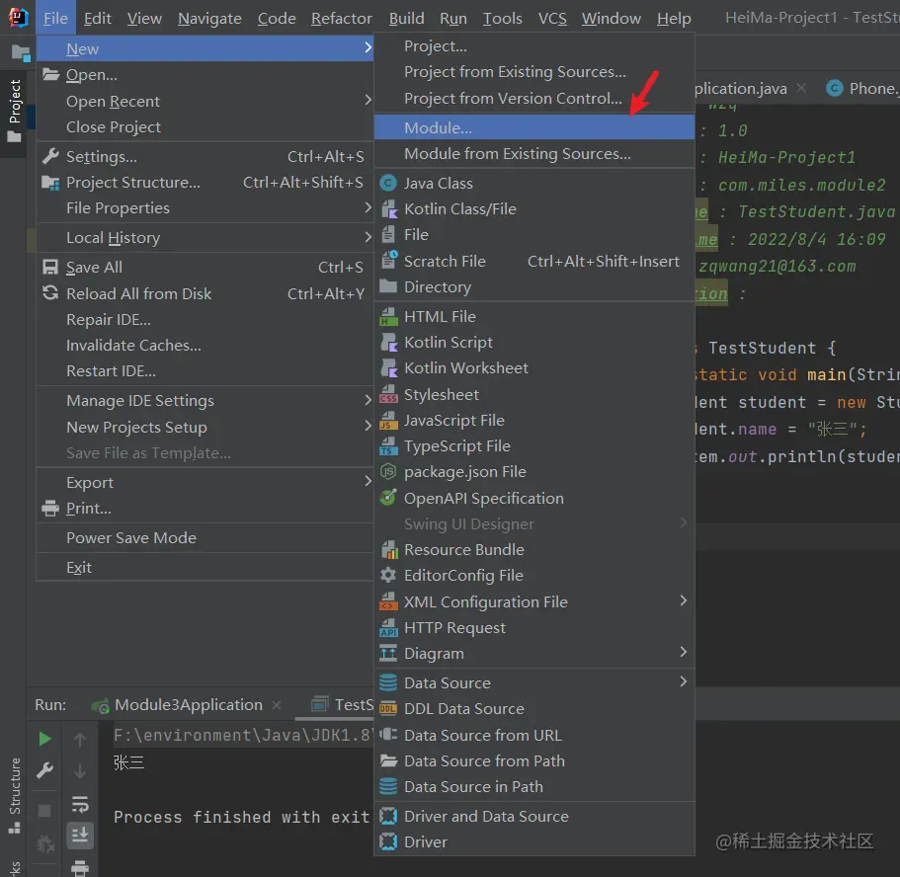Toggle soft-wrap icon in Run panel
Image resolution: width=900 pixels, height=877 pixels.
tap(80, 805)
